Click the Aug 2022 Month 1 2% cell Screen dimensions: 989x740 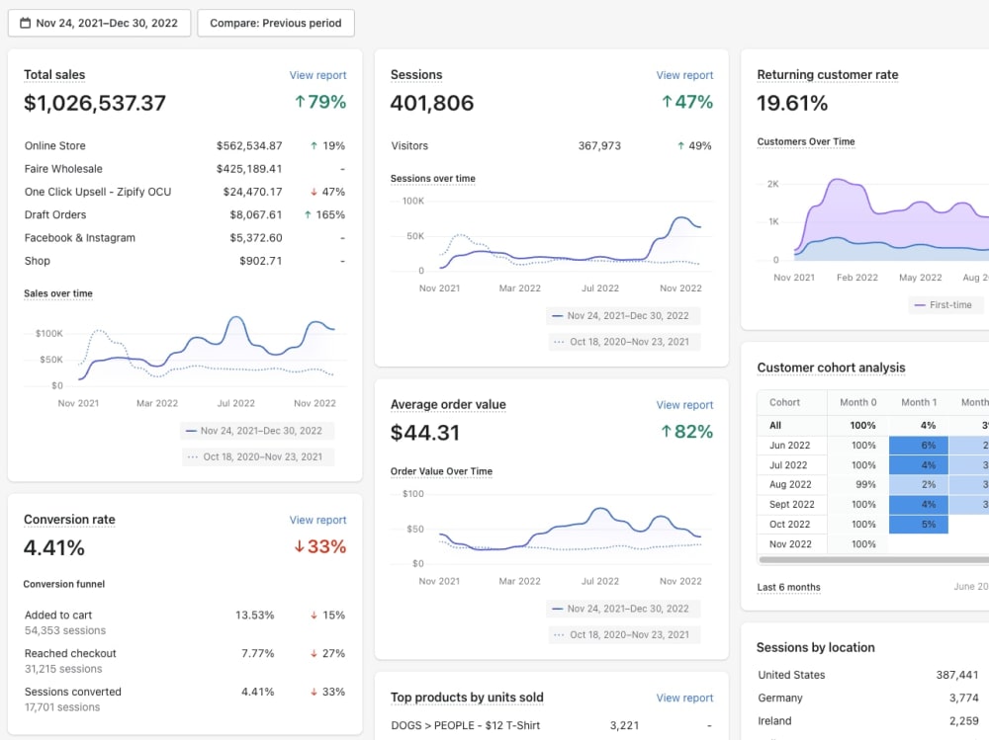click(919, 485)
